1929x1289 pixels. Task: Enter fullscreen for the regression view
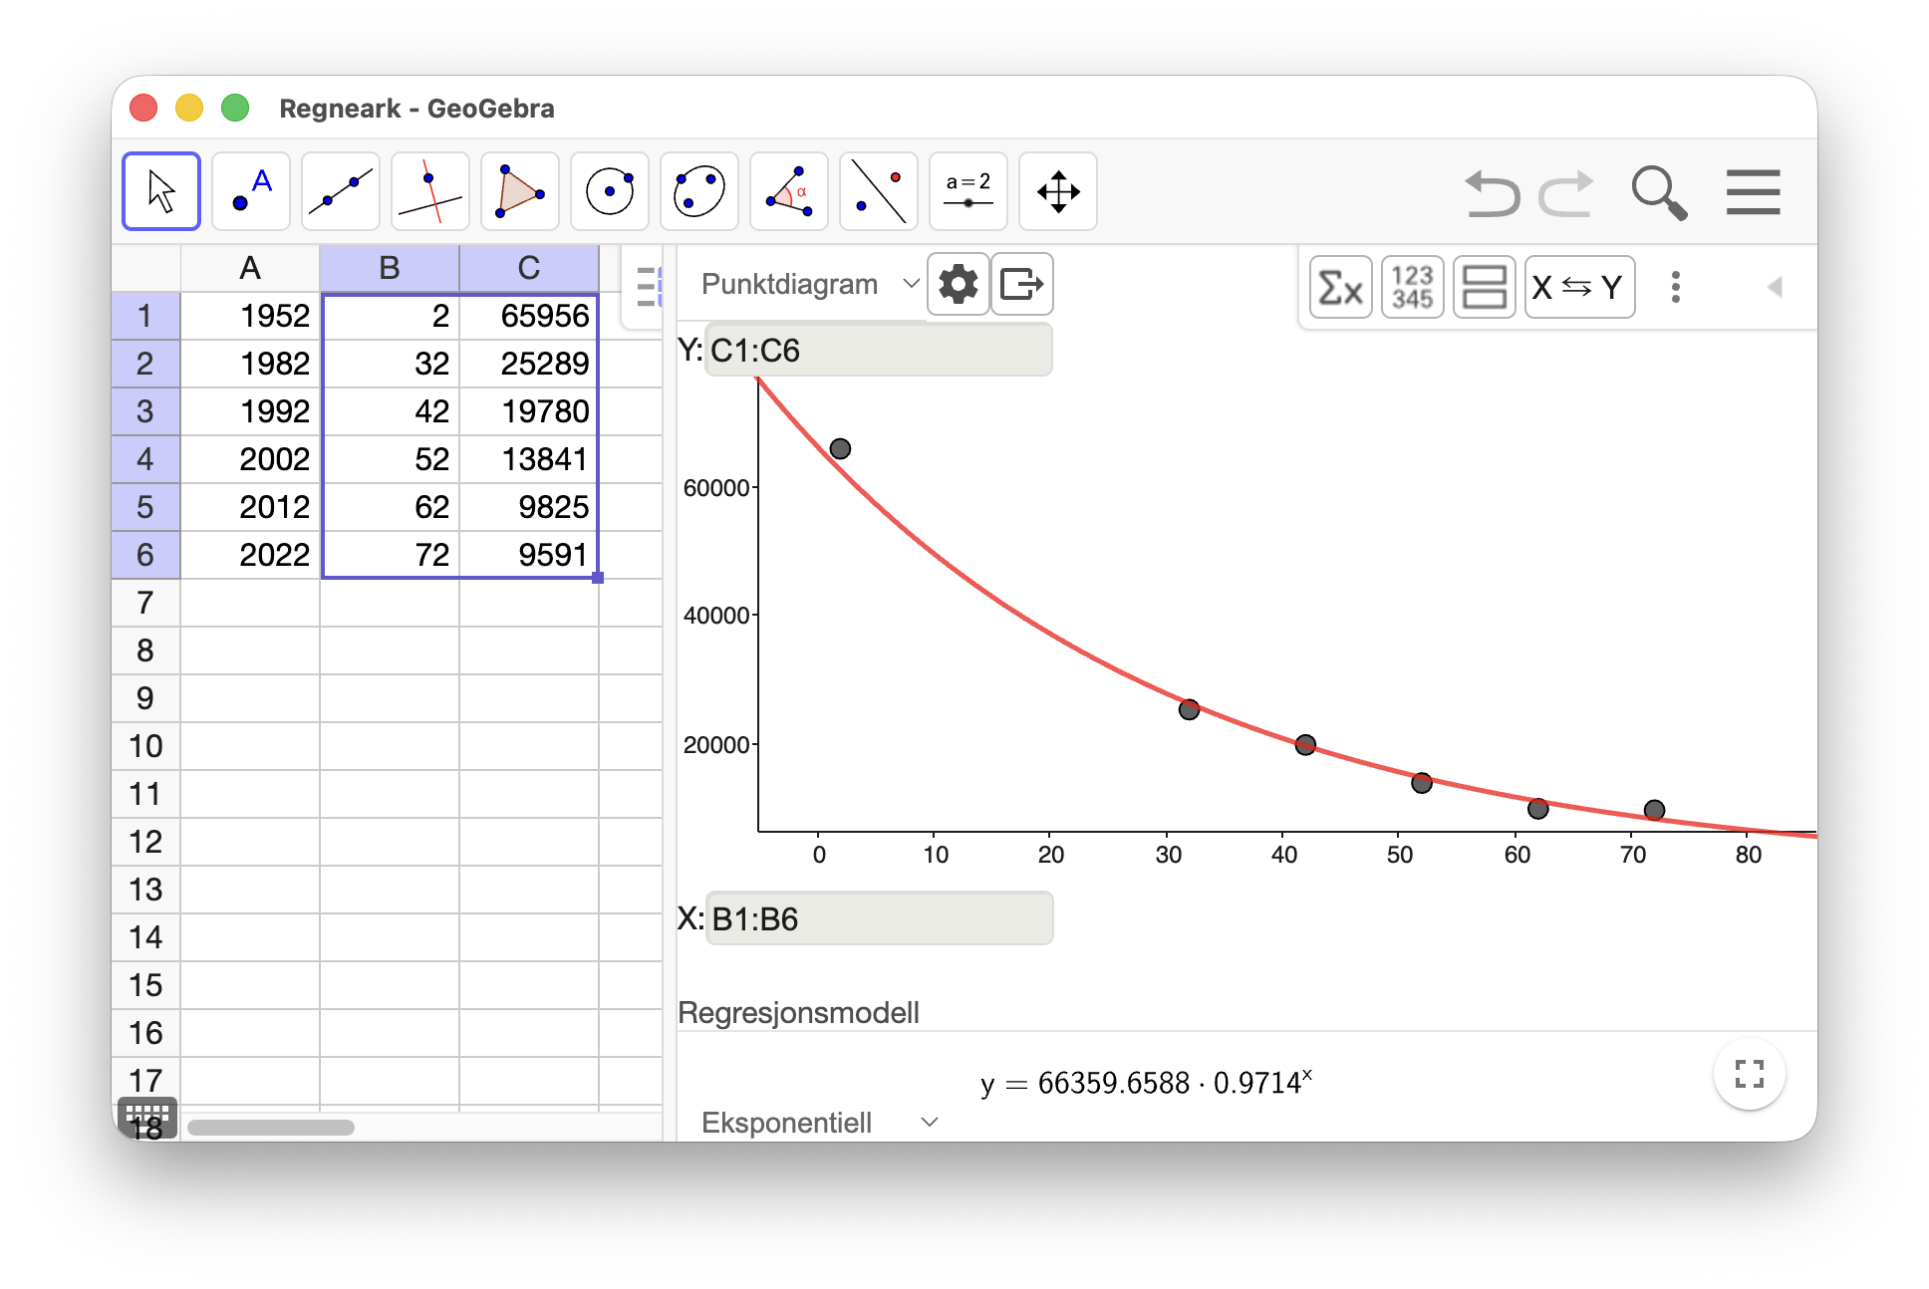pos(1749,1075)
